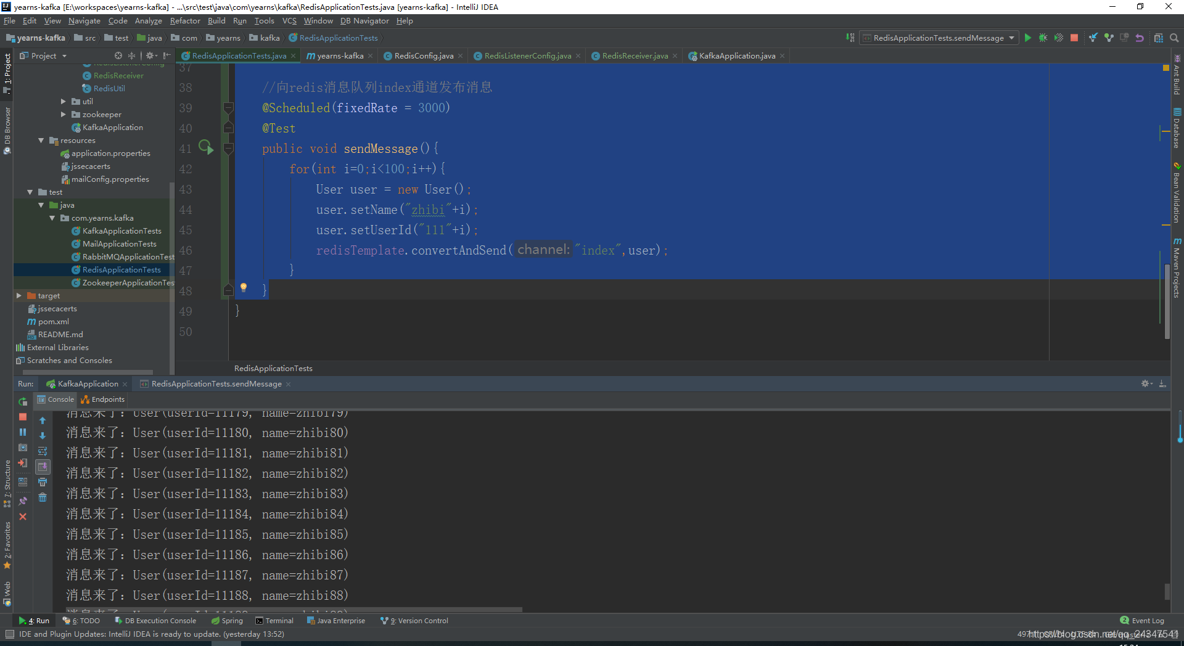This screenshot has width=1184, height=646.
Task: Toggle the 1: Project tool window
Action: [x=7, y=73]
